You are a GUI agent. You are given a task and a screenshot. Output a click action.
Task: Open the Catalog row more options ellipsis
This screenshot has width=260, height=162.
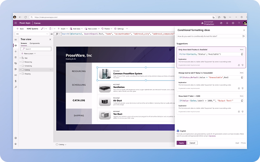51,70
